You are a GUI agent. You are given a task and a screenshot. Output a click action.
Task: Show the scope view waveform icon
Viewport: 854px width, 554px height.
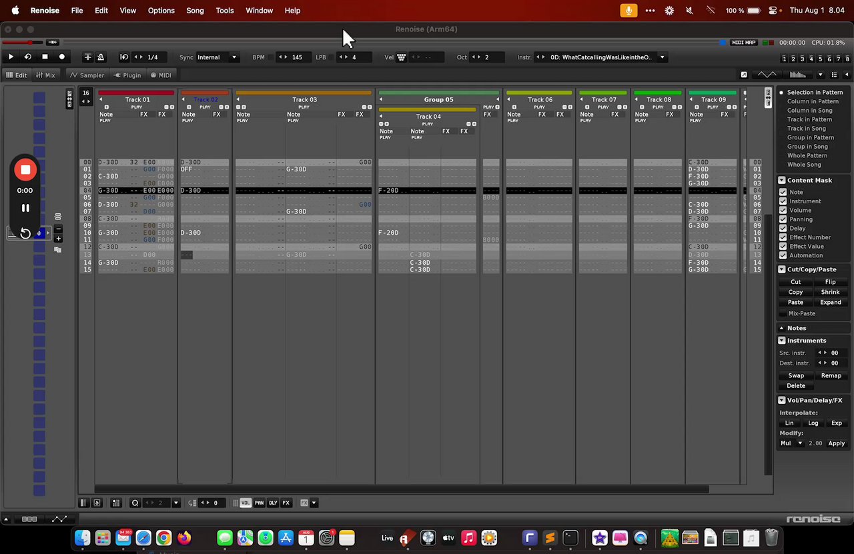coord(767,75)
